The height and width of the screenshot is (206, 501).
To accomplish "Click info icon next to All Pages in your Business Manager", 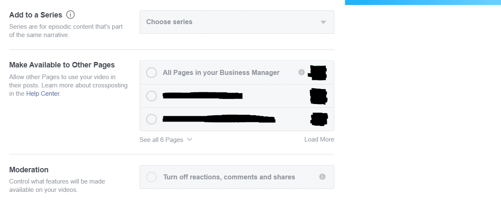I will pos(301,72).
